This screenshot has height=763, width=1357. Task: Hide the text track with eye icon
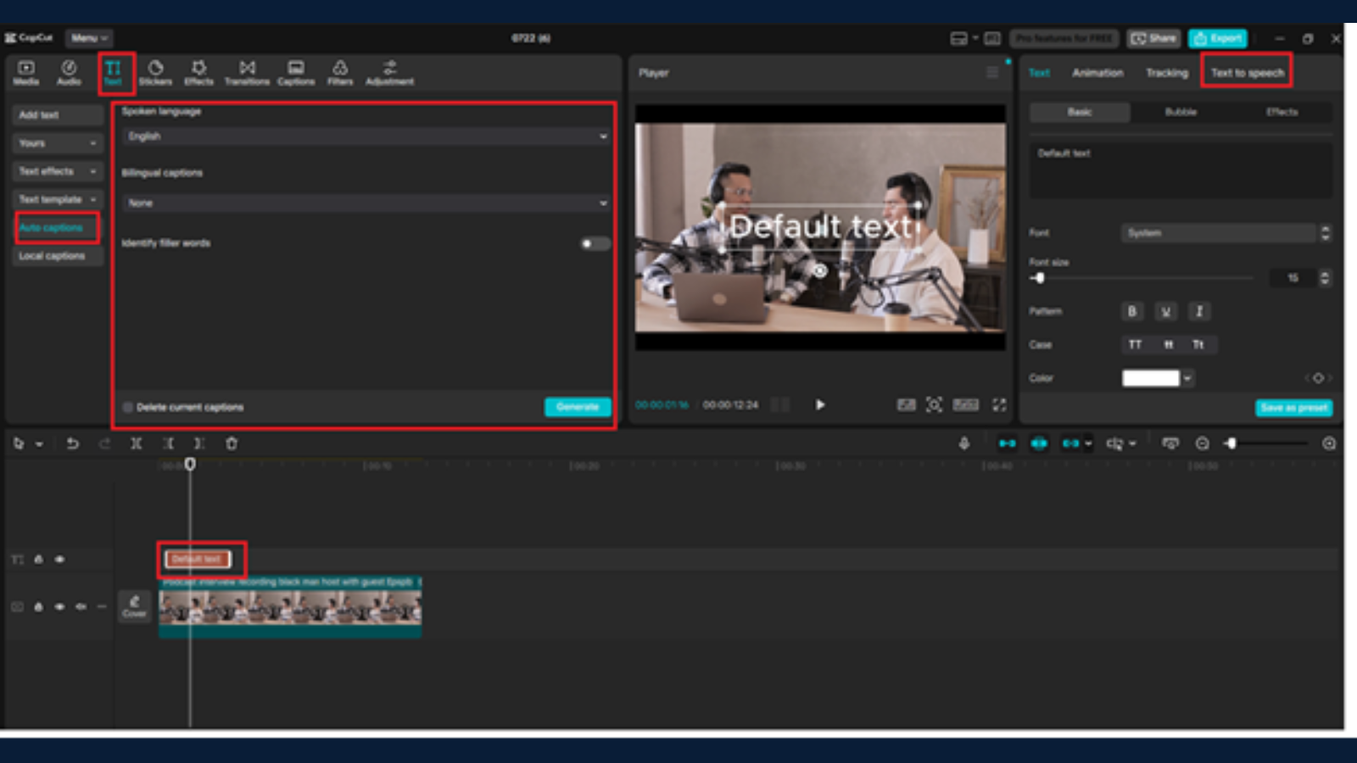pyautogui.click(x=59, y=560)
